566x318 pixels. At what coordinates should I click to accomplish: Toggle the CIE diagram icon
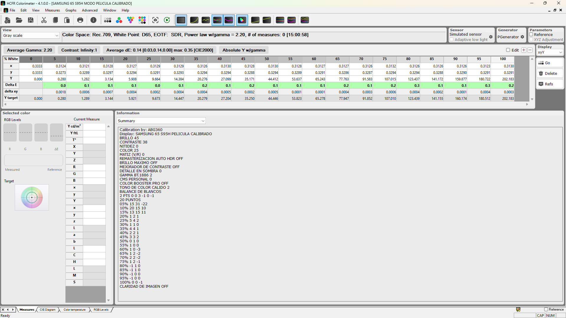[x=242, y=20]
